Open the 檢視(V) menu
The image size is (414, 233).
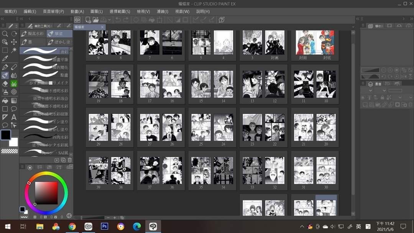click(x=143, y=11)
